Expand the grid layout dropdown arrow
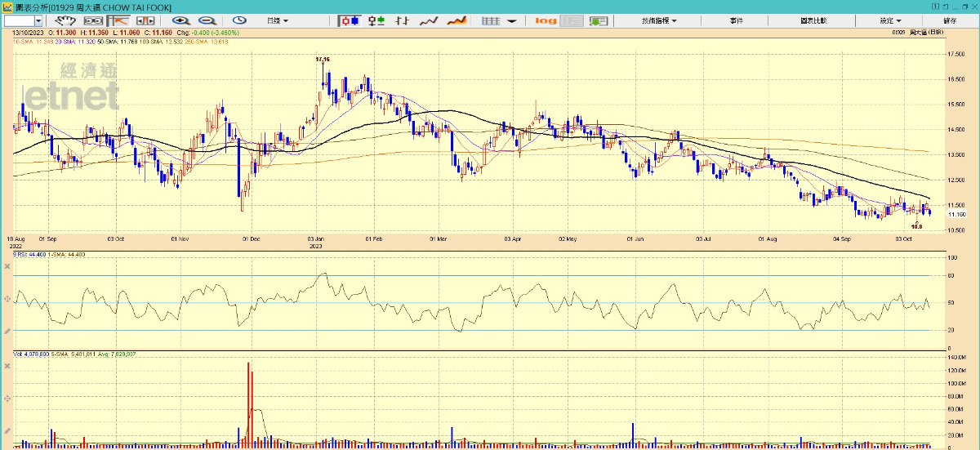The image size is (980, 450). tap(511, 20)
